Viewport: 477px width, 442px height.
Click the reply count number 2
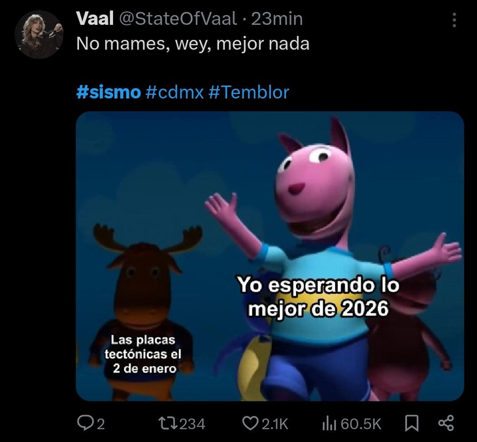click(101, 424)
